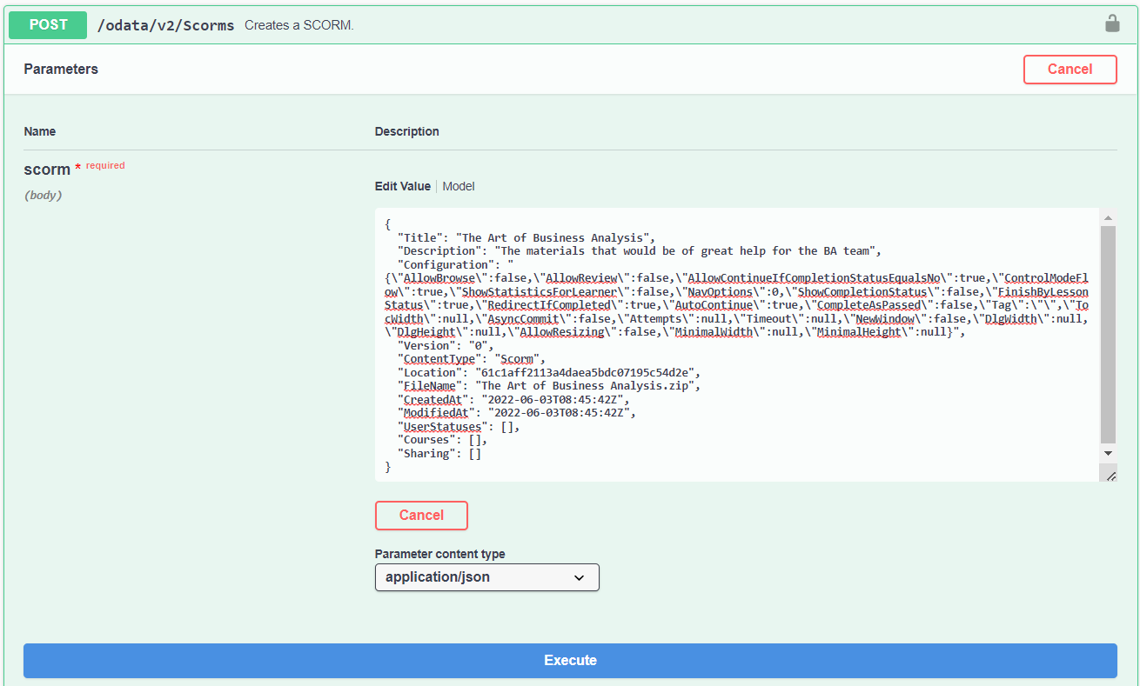The width and height of the screenshot is (1140, 686).
Task: Click the authorization lock icon
Action: (x=1112, y=23)
